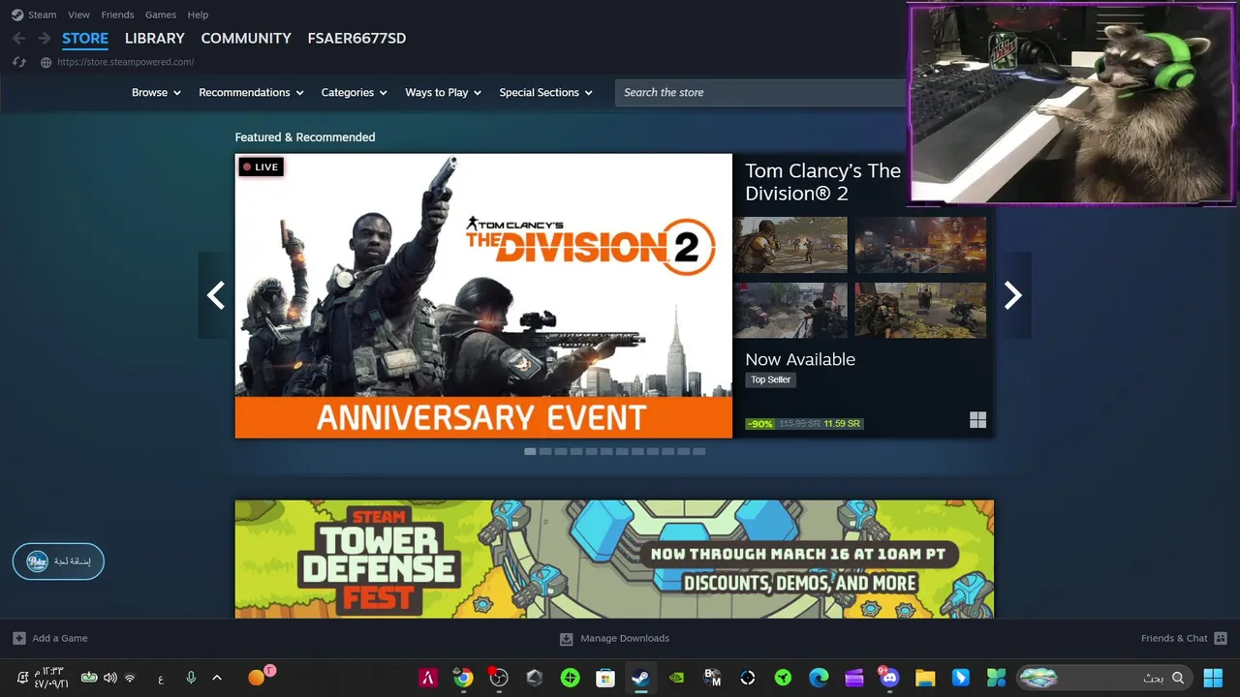Click the microphone icon in system tray

coord(191,678)
